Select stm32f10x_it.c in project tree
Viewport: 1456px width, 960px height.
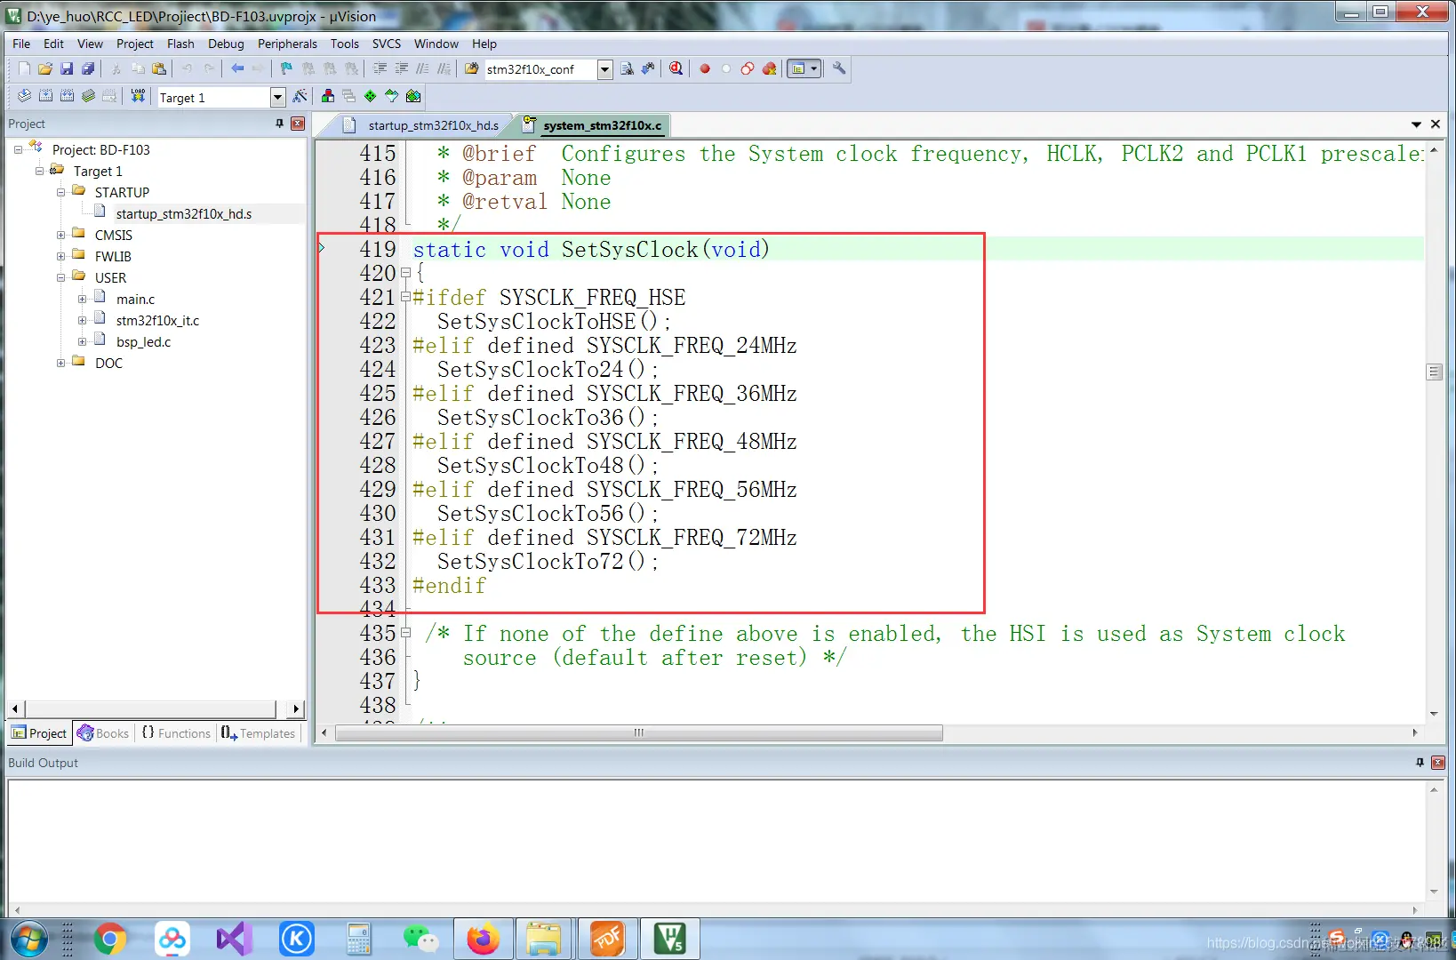(x=157, y=320)
